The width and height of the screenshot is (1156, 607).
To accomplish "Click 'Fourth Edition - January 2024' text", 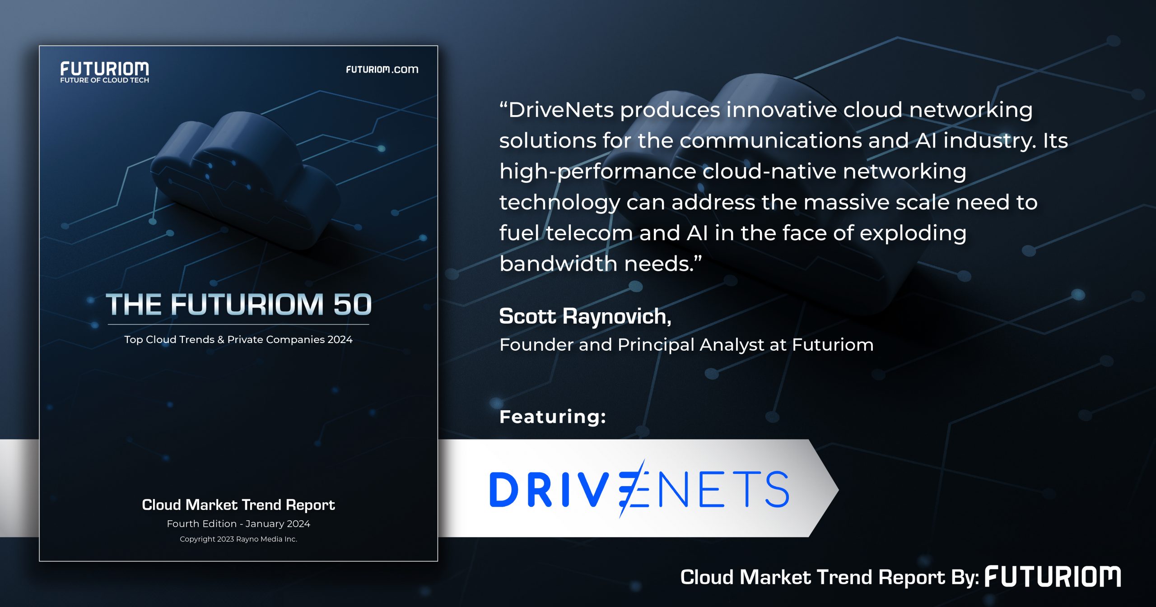I will pyautogui.click(x=239, y=524).
